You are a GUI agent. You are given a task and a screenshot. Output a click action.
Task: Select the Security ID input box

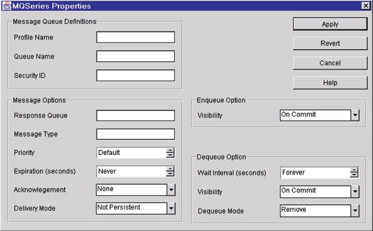pos(136,75)
